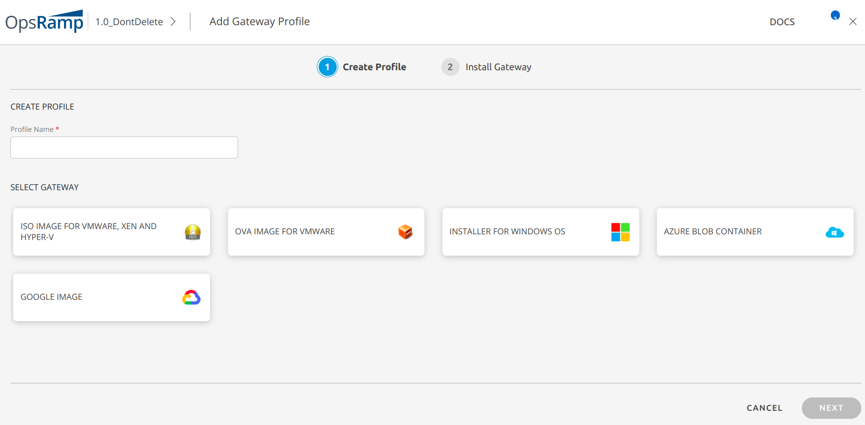Click the CANCEL button

point(764,408)
